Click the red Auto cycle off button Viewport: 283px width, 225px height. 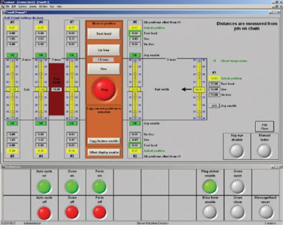(x=44, y=213)
